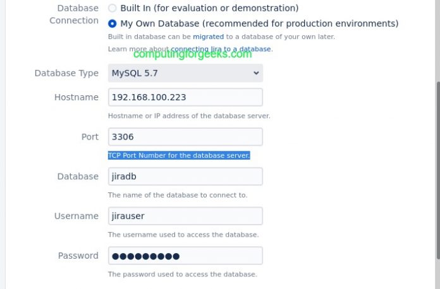440x289 pixels.
Task: Click the 'Port' field label
Action: (90, 137)
